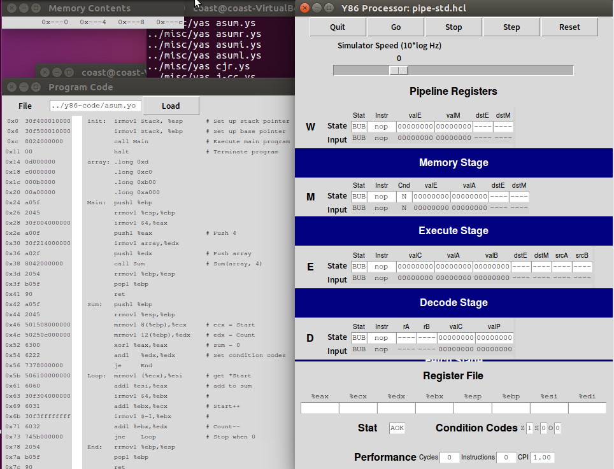Click the %eax register value box
614x469 pixels.
(x=320, y=408)
